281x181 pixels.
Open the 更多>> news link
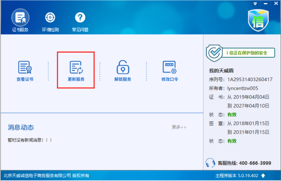tap(179, 127)
